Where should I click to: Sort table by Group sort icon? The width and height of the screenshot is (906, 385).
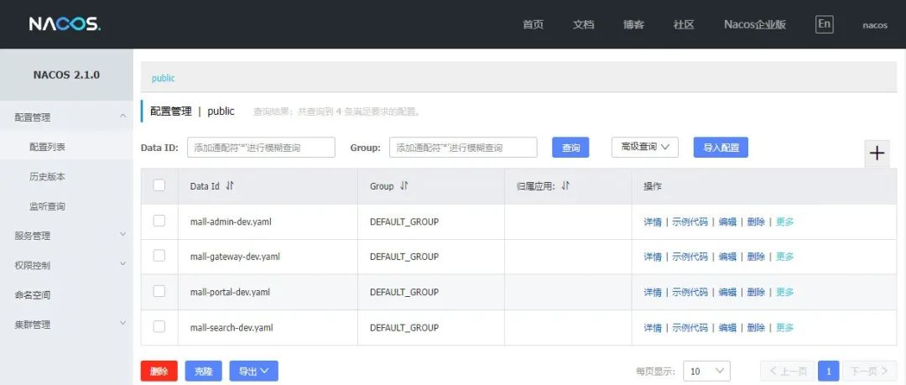click(404, 186)
